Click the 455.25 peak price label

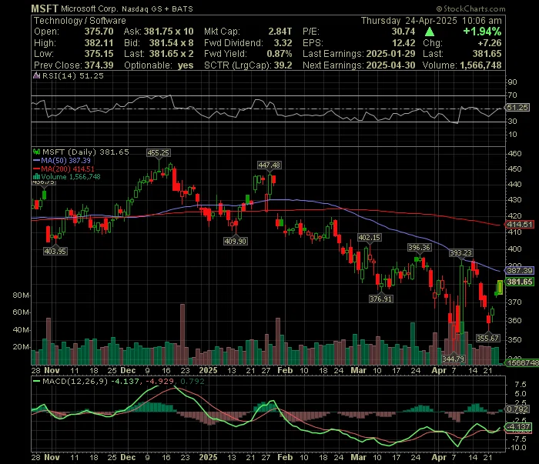[158, 153]
